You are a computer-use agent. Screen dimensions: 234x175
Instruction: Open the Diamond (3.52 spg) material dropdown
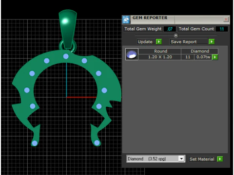click(181, 158)
